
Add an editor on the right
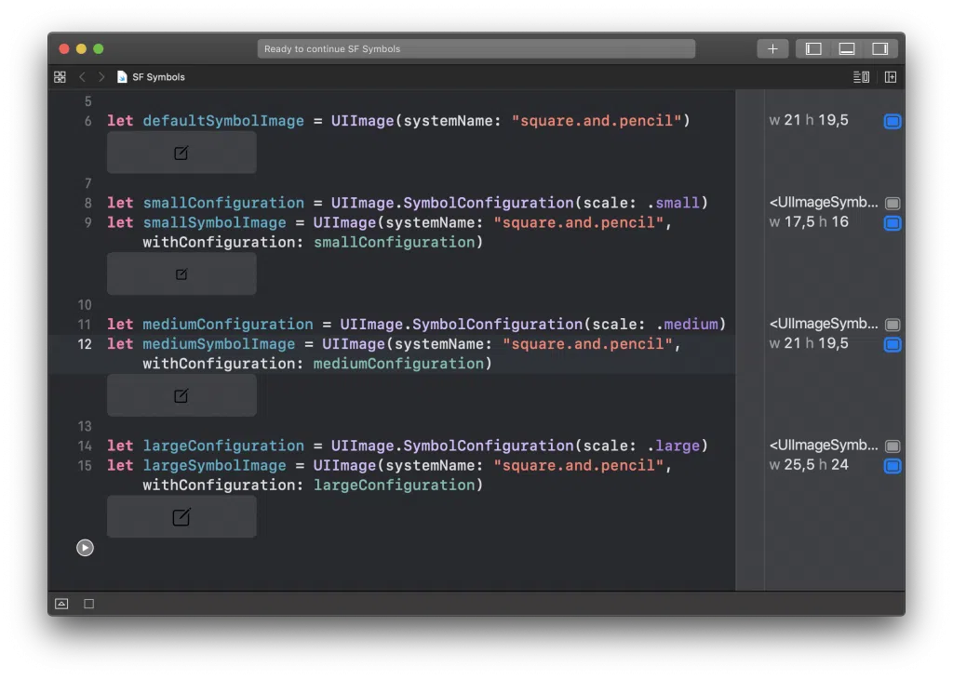891,77
